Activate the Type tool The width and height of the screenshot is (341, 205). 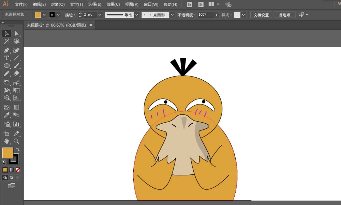6,58
